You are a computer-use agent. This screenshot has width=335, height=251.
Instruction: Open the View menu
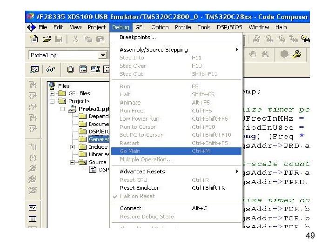(x=75, y=27)
